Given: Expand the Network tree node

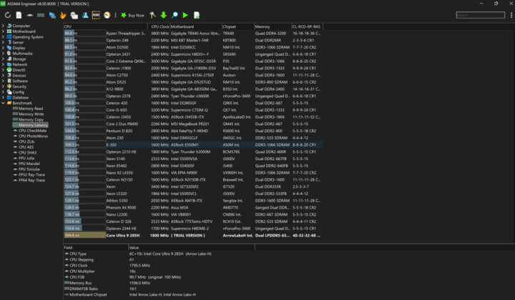Looking at the screenshot, I should tap(3, 64).
